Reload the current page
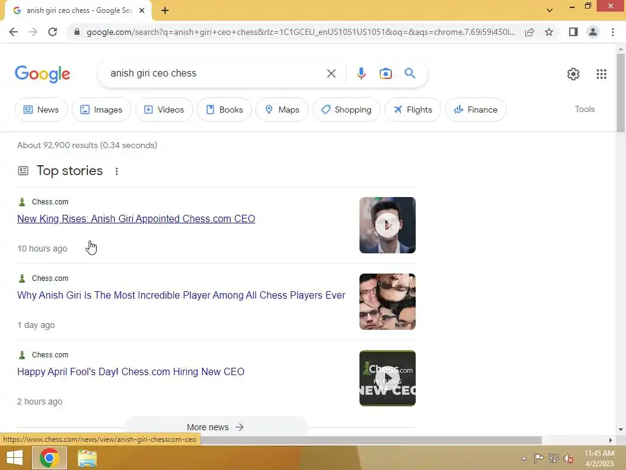Image resolution: width=626 pixels, height=470 pixels. 53,32
